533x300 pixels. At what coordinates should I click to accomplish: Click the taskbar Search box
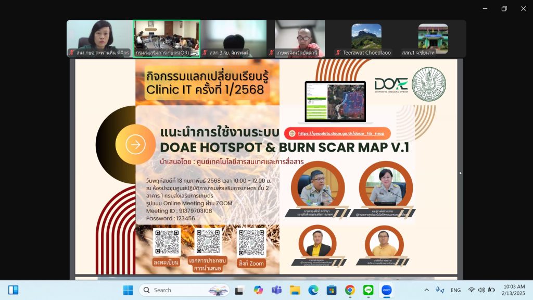pyautogui.click(x=184, y=290)
